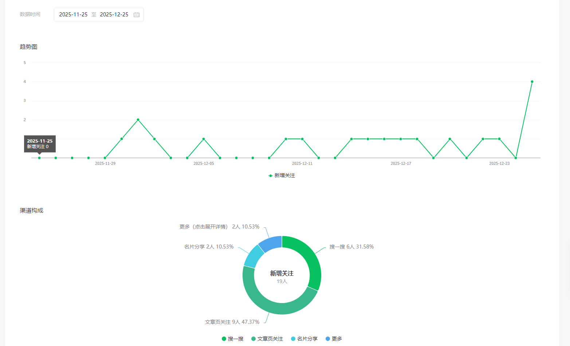Select the peak data point at value 2

coord(138,120)
